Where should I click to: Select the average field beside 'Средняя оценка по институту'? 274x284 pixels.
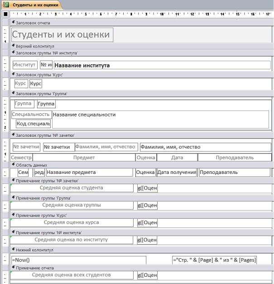[x=147, y=240]
